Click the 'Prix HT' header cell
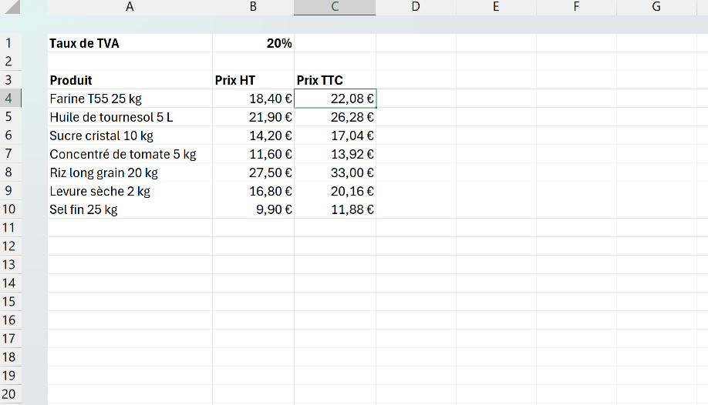The height and width of the screenshot is (405, 708). pyautogui.click(x=253, y=80)
